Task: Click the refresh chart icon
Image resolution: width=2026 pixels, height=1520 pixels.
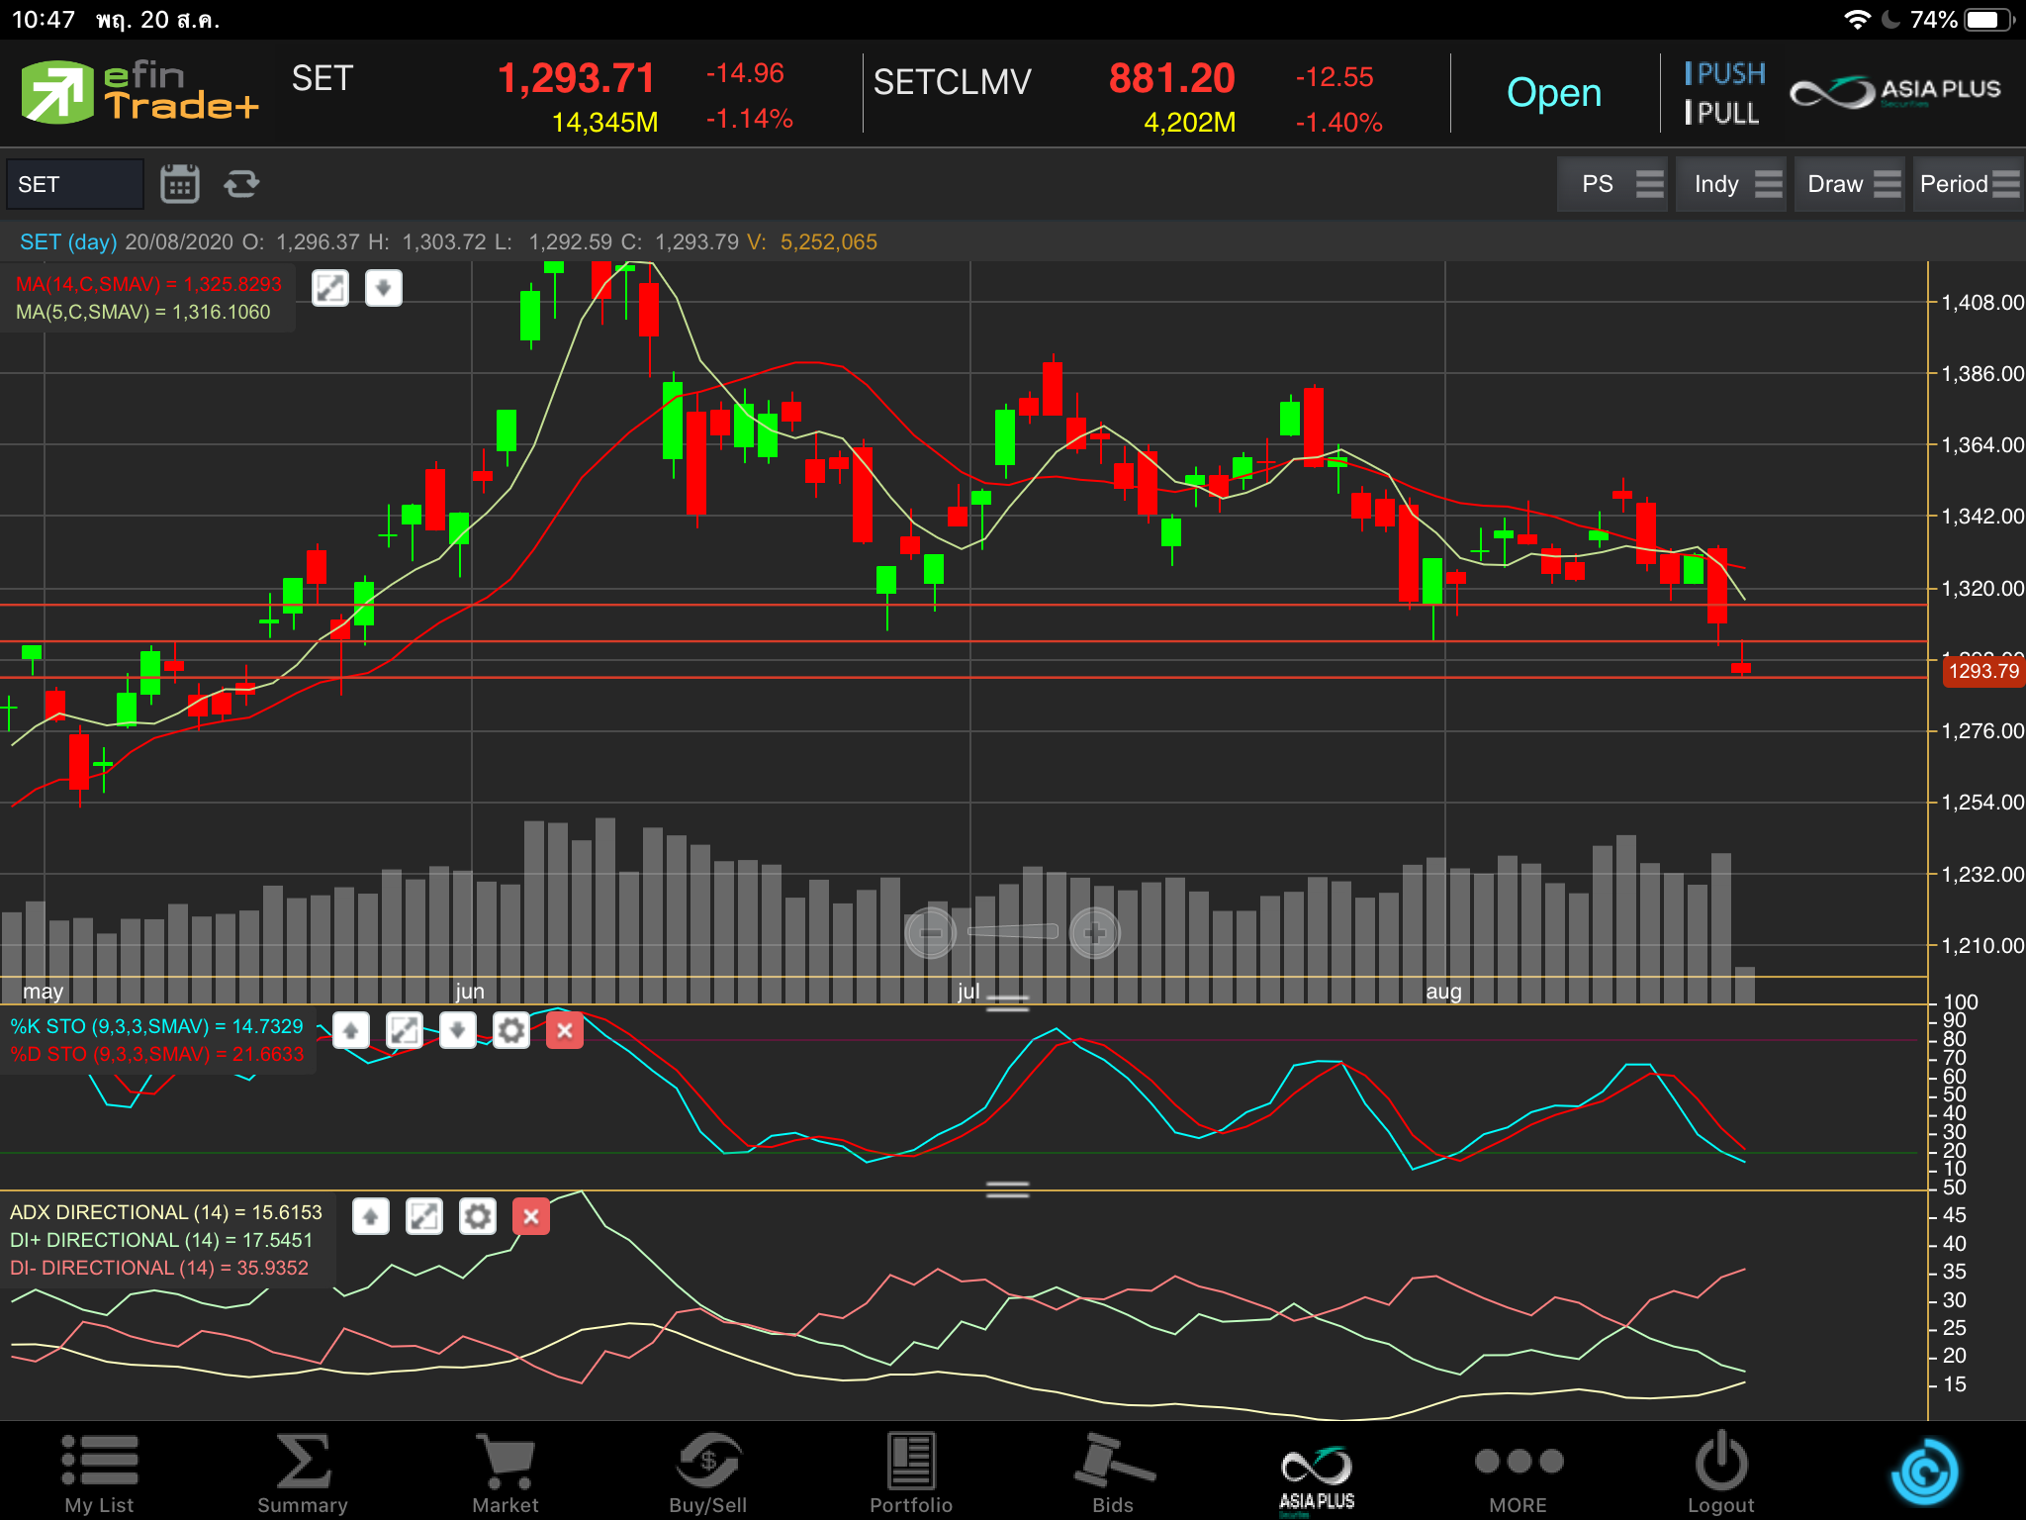Action: tap(241, 184)
